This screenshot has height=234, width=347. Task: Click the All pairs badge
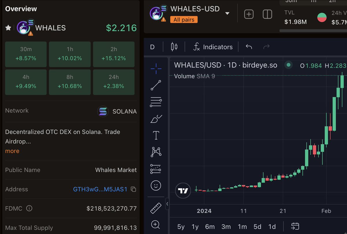(184, 20)
